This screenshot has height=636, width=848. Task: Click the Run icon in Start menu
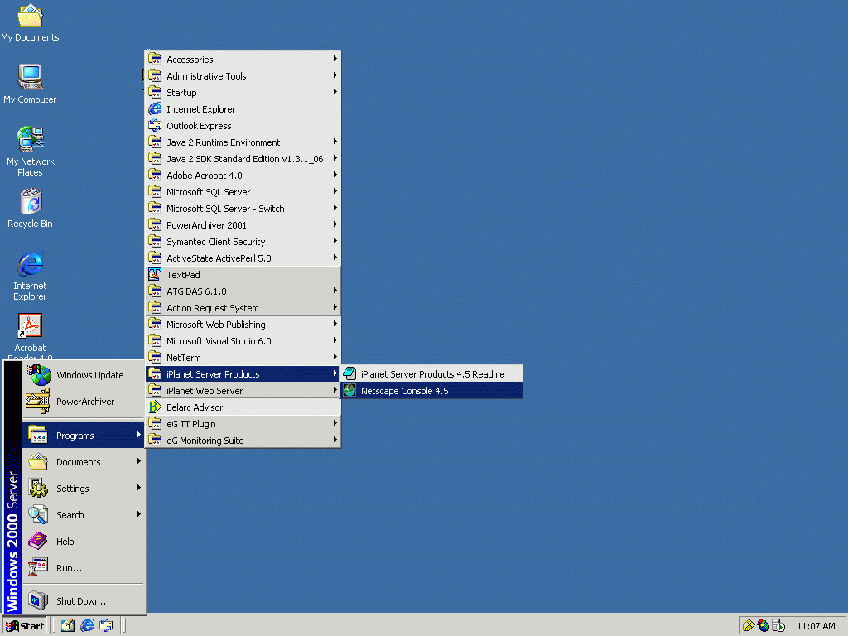38,567
